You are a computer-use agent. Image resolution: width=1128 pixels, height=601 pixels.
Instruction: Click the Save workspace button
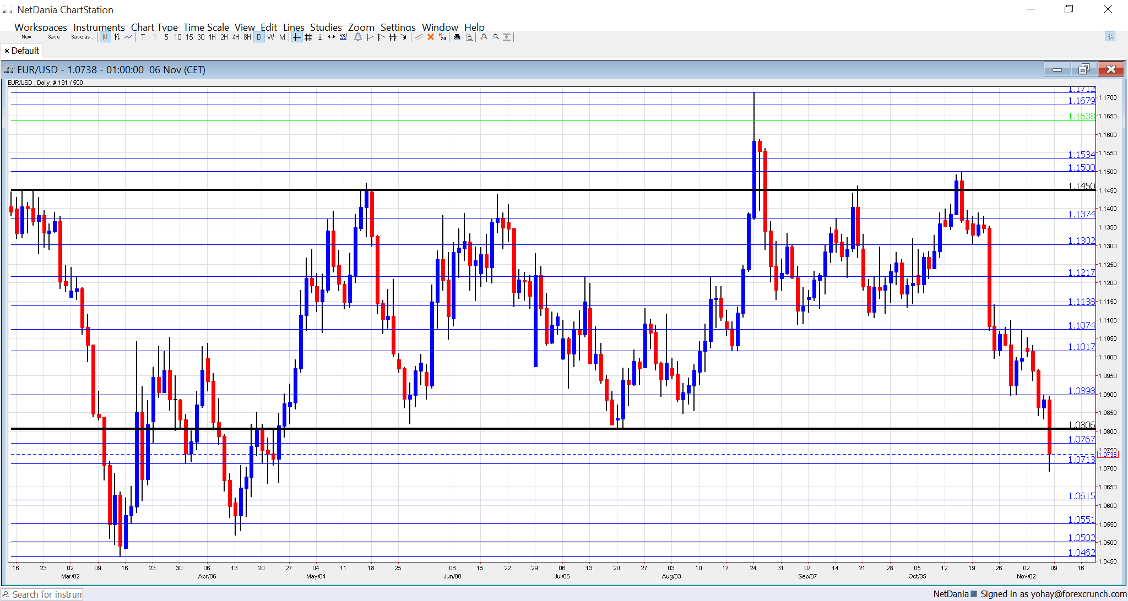(x=54, y=37)
